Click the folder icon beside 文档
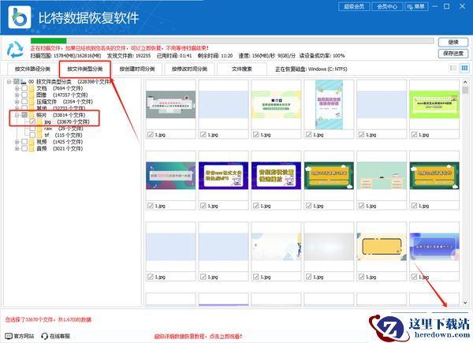 point(32,88)
